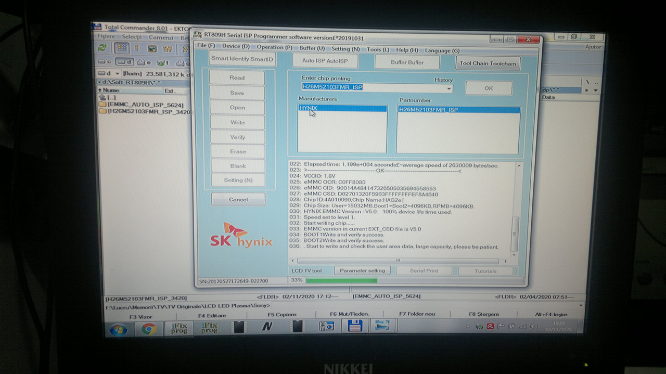
Task: Click the Read button
Action: pos(237,78)
